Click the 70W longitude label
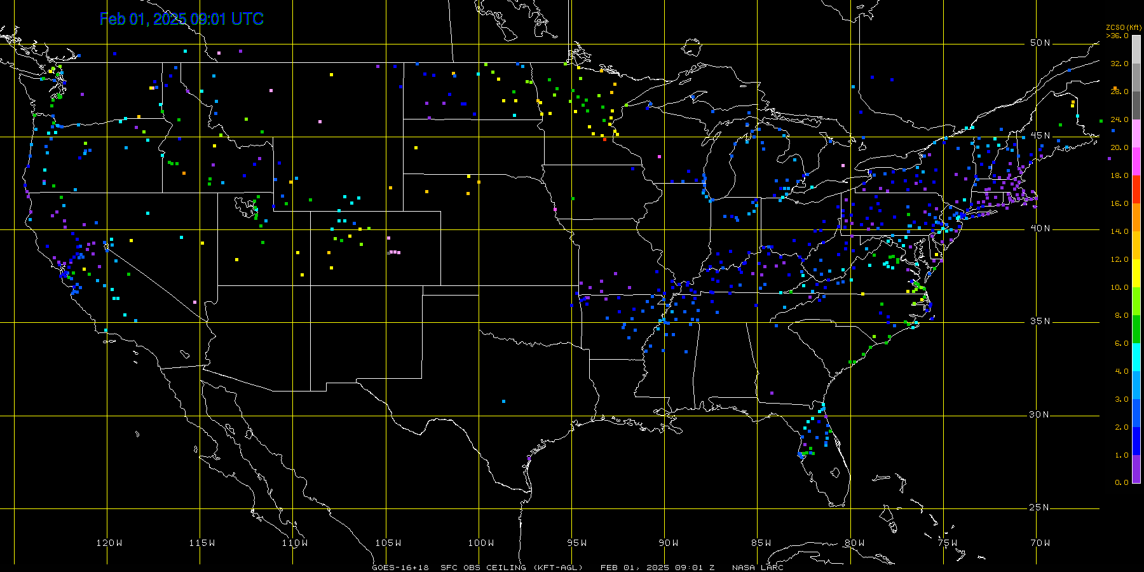1144x572 pixels. pos(1040,543)
